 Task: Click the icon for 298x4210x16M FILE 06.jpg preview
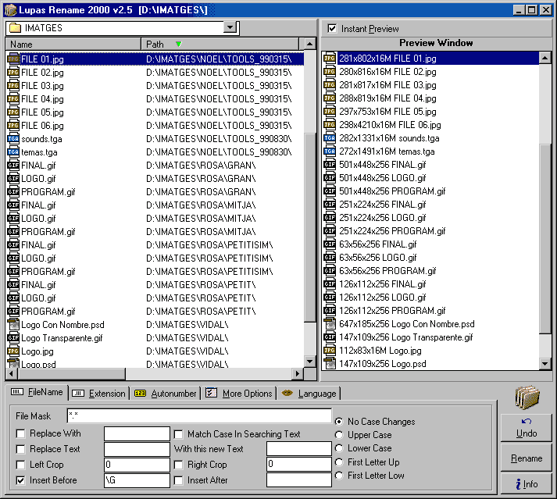coord(330,125)
